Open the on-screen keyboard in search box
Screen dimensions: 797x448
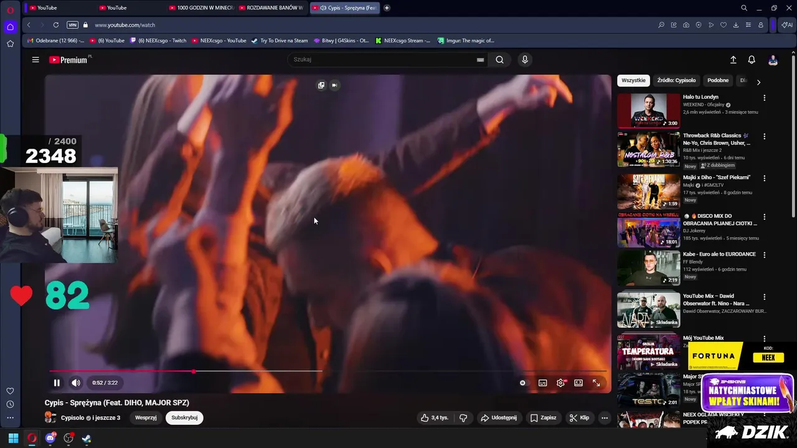[480, 60]
